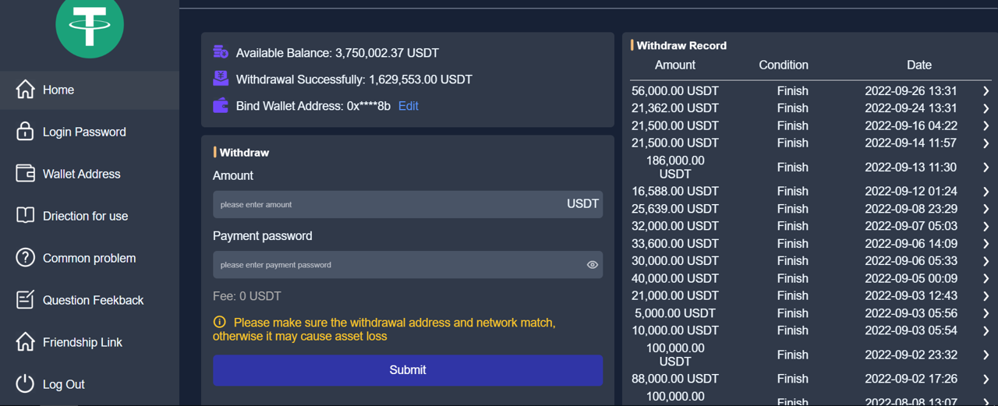Click the Driection for use book icon
This screenshot has width=998, height=406.
[x=25, y=216]
